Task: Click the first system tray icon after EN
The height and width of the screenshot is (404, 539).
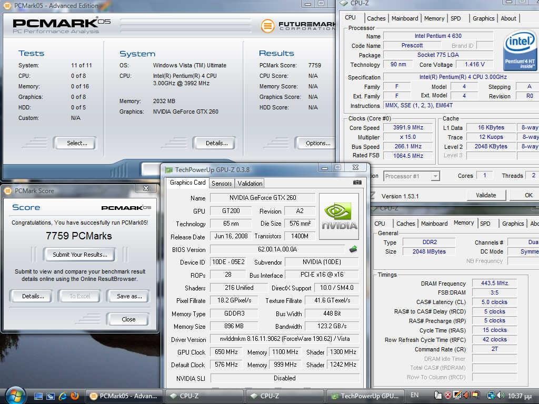Action: [438, 396]
